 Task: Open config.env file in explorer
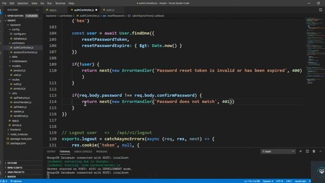point(20,34)
